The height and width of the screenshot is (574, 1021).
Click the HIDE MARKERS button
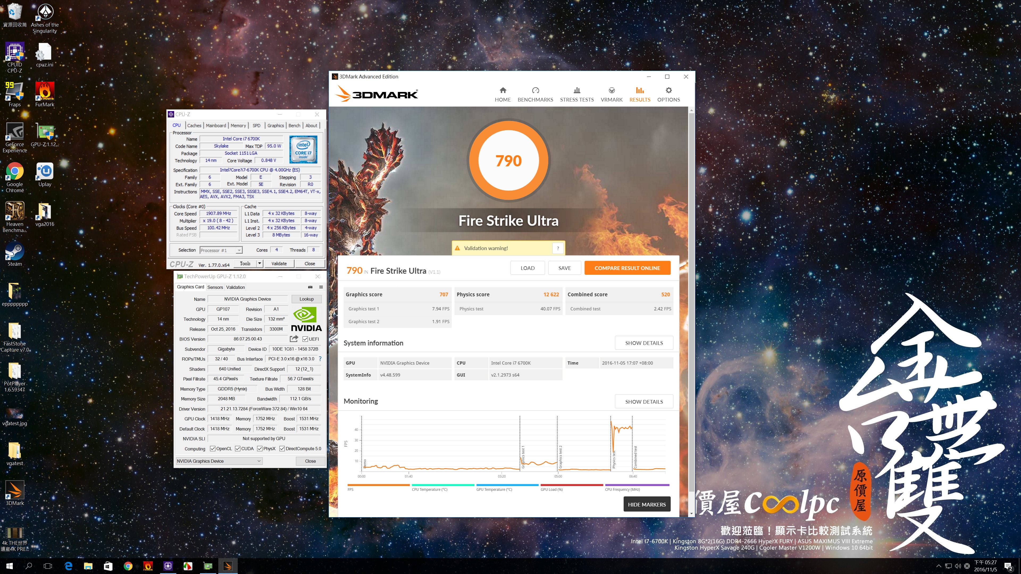(x=647, y=504)
